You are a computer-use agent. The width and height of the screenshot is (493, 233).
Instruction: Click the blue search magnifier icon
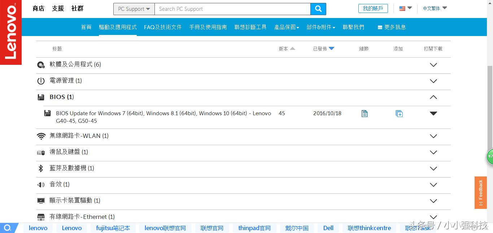click(x=318, y=9)
